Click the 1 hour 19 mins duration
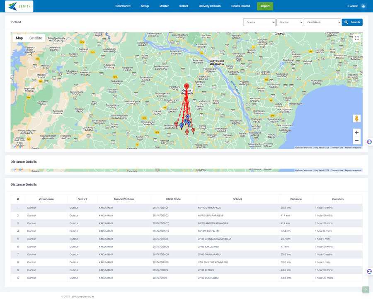The height and width of the screenshot is (301, 373). (324, 270)
